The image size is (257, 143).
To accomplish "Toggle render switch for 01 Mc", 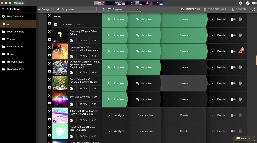I will click(x=233, y=19).
